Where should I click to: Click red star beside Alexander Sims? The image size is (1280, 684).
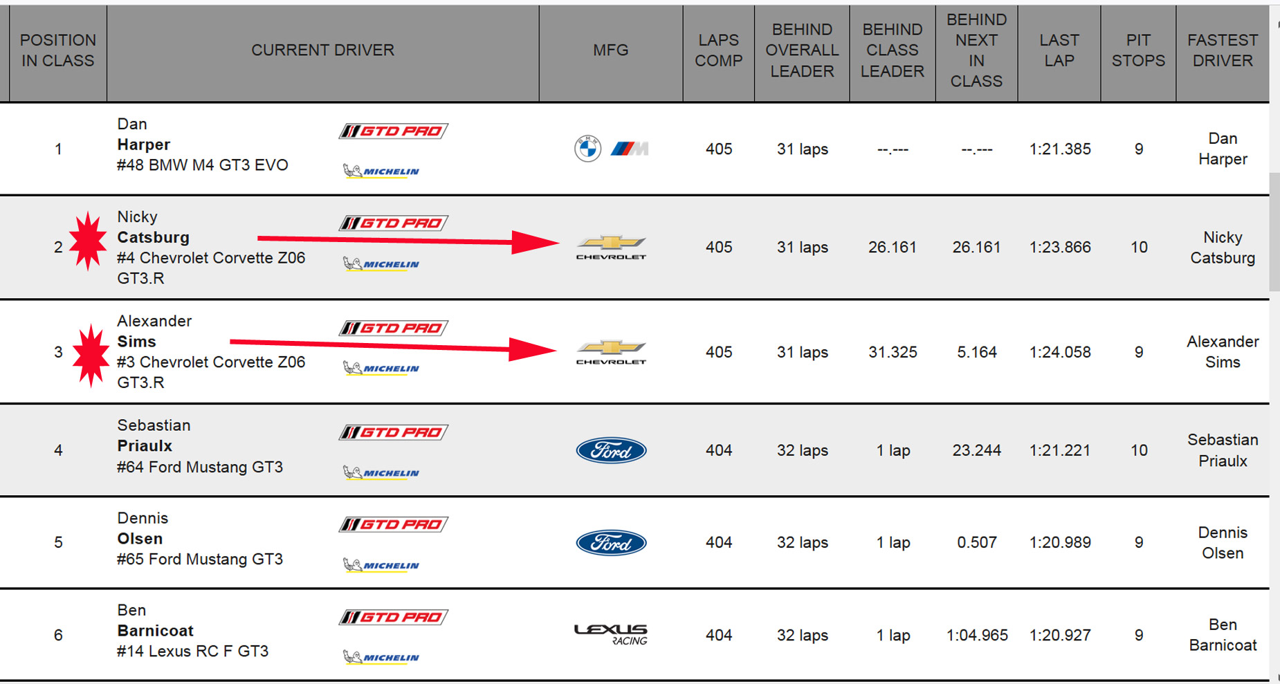click(91, 355)
